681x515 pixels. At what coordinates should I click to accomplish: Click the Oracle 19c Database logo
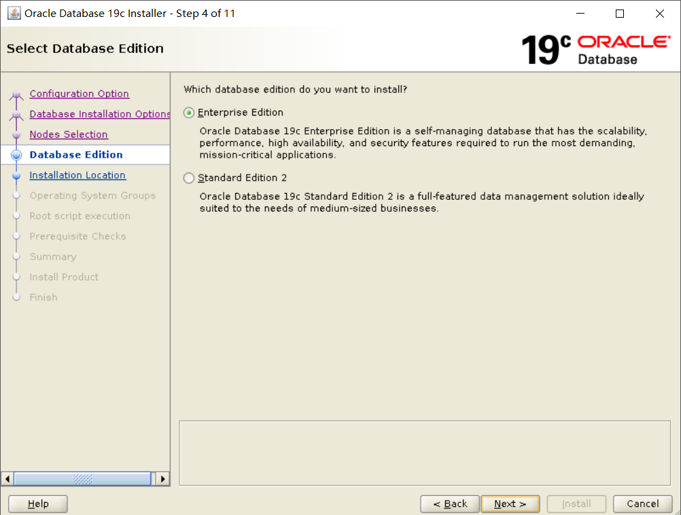point(595,50)
